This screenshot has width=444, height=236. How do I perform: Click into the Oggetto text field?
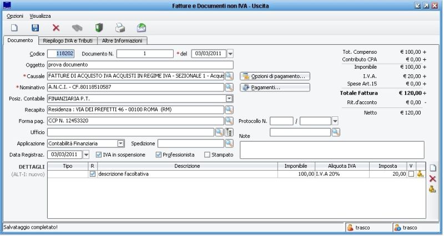(x=140, y=65)
